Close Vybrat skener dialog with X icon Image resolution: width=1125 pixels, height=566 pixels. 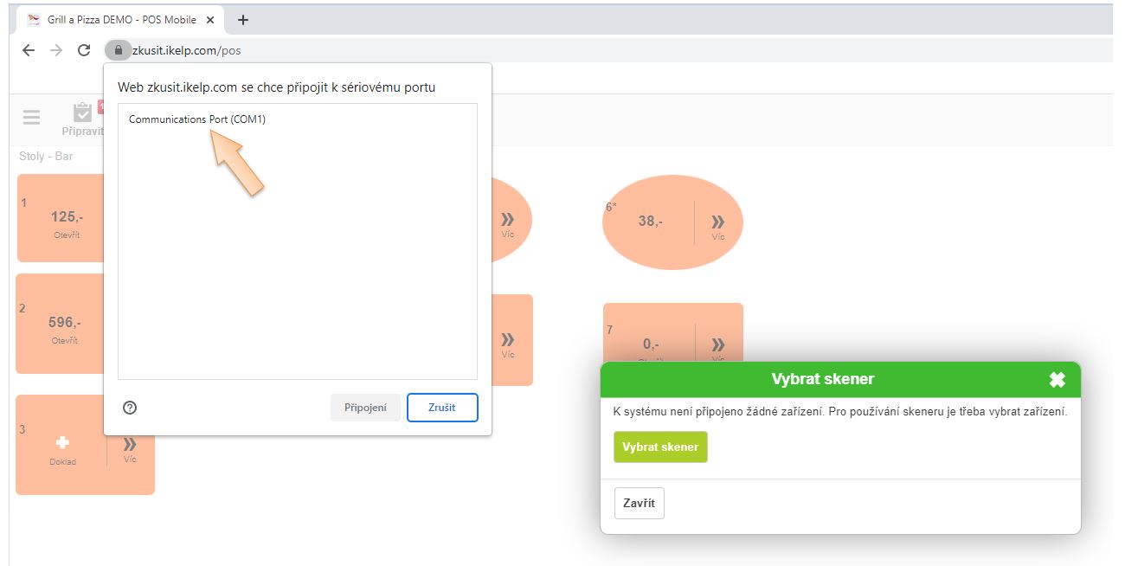click(x=1057, y=379)
